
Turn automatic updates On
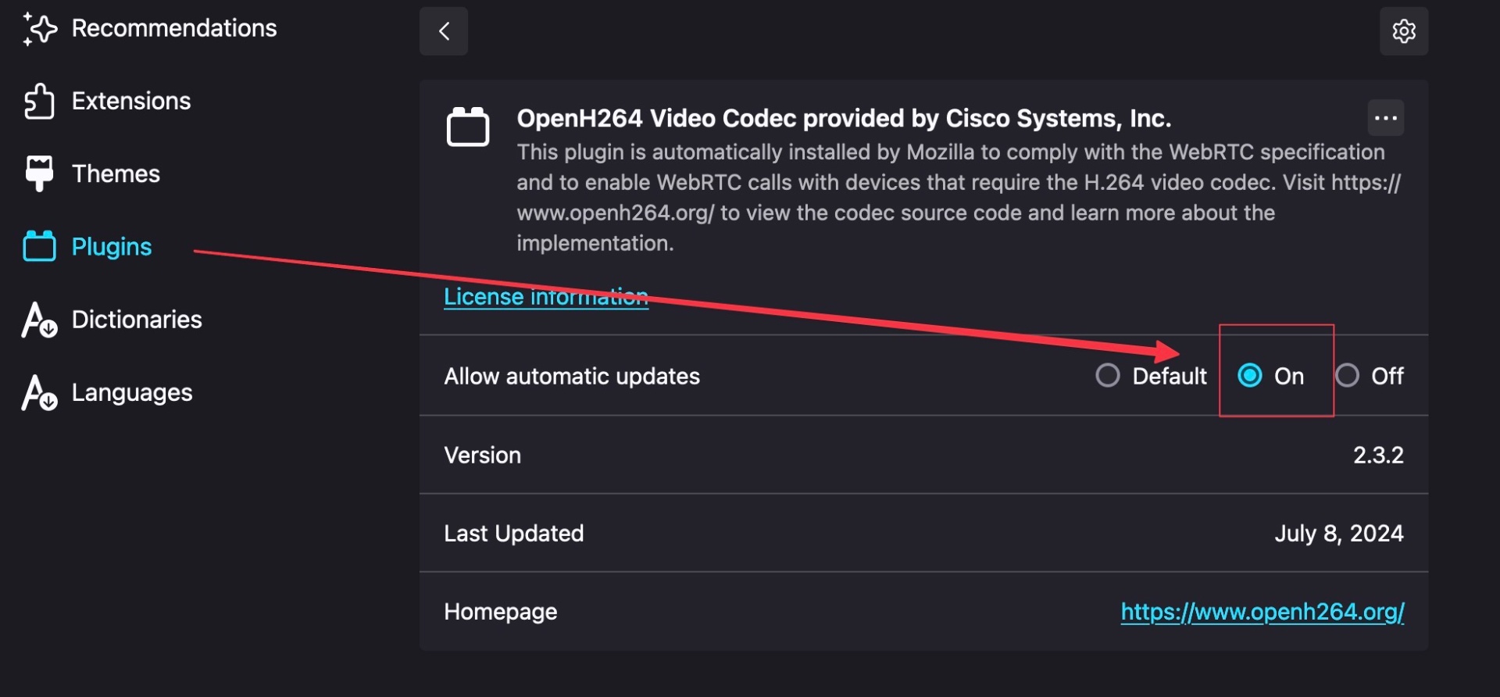tap(1250, 376)
